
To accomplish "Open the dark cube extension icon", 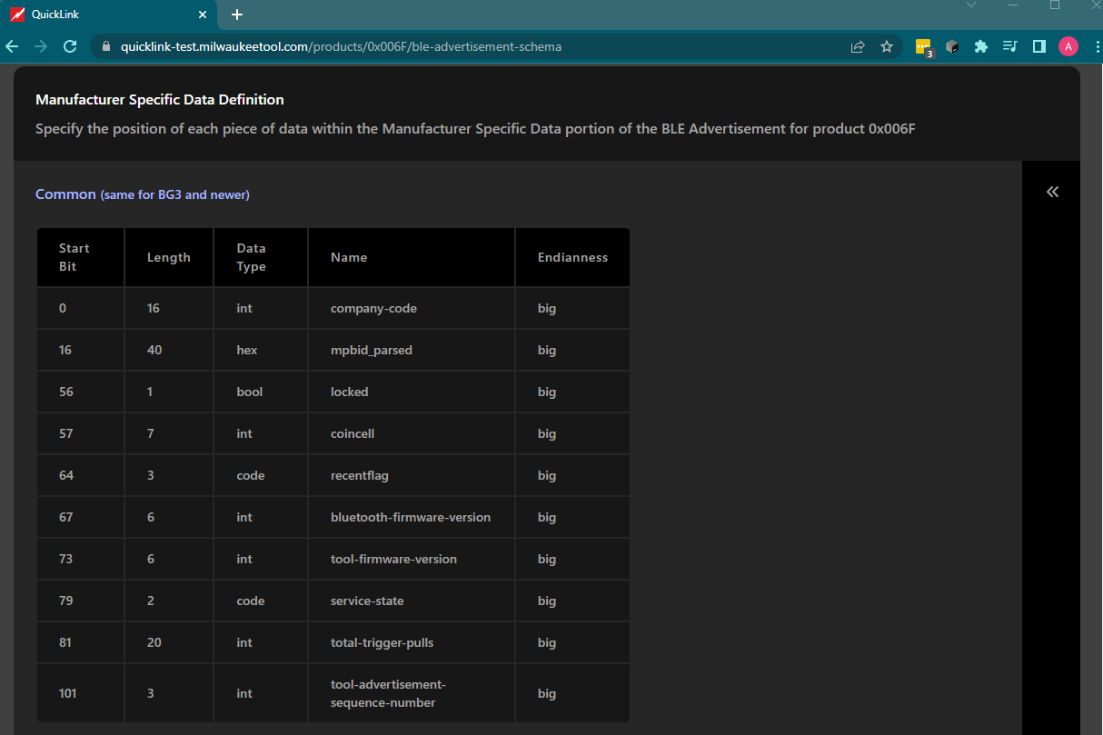I will (952, 46).
